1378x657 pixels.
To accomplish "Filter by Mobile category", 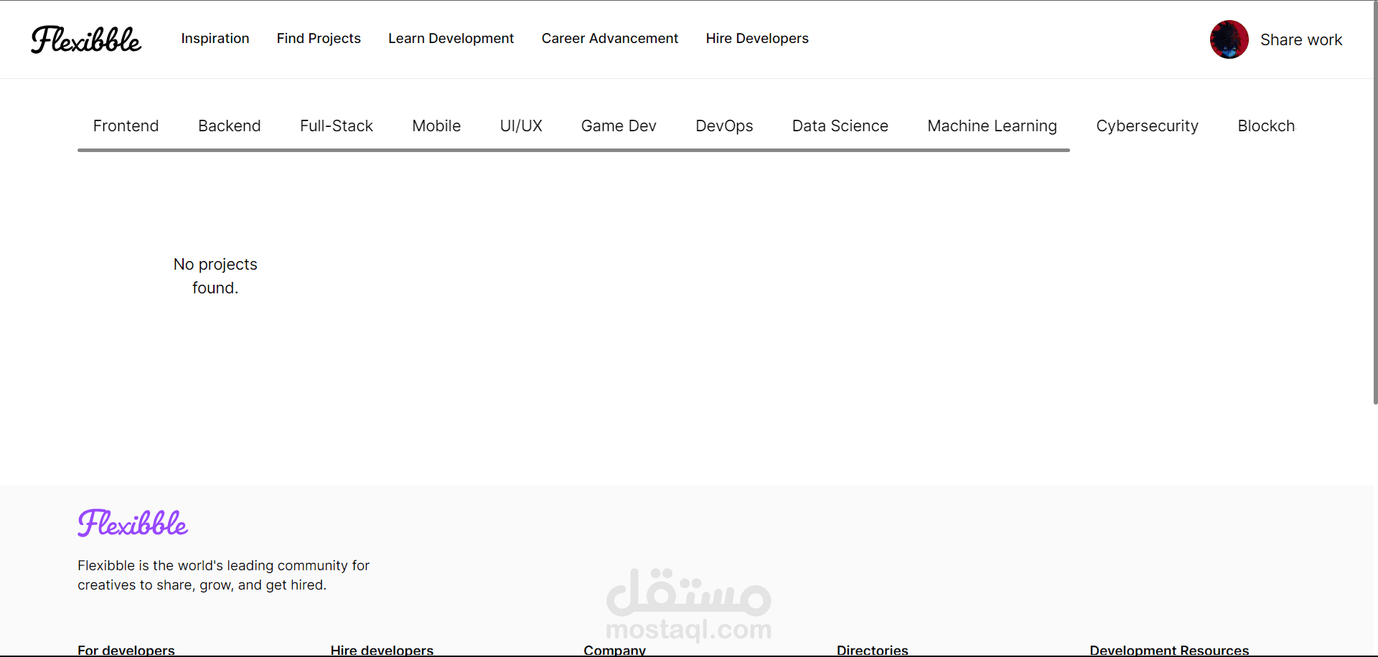I will click(x=436, y=126).
